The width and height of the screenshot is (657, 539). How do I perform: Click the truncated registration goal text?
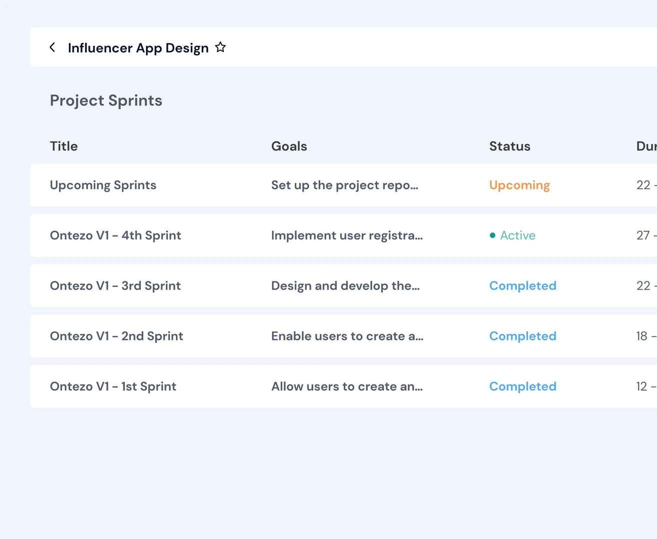click(347, 235)
